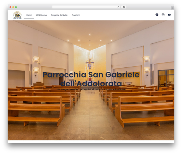Screen dimensions: 182x154
Task: Focus the browser address bar
Action: click(x=86, y=7)
